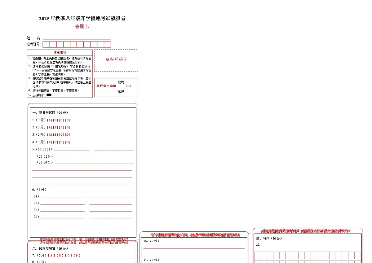The height and width of the screenshot is (263, 372).
Task: Click second blank of question 5(1)
Action: (114, 150)
